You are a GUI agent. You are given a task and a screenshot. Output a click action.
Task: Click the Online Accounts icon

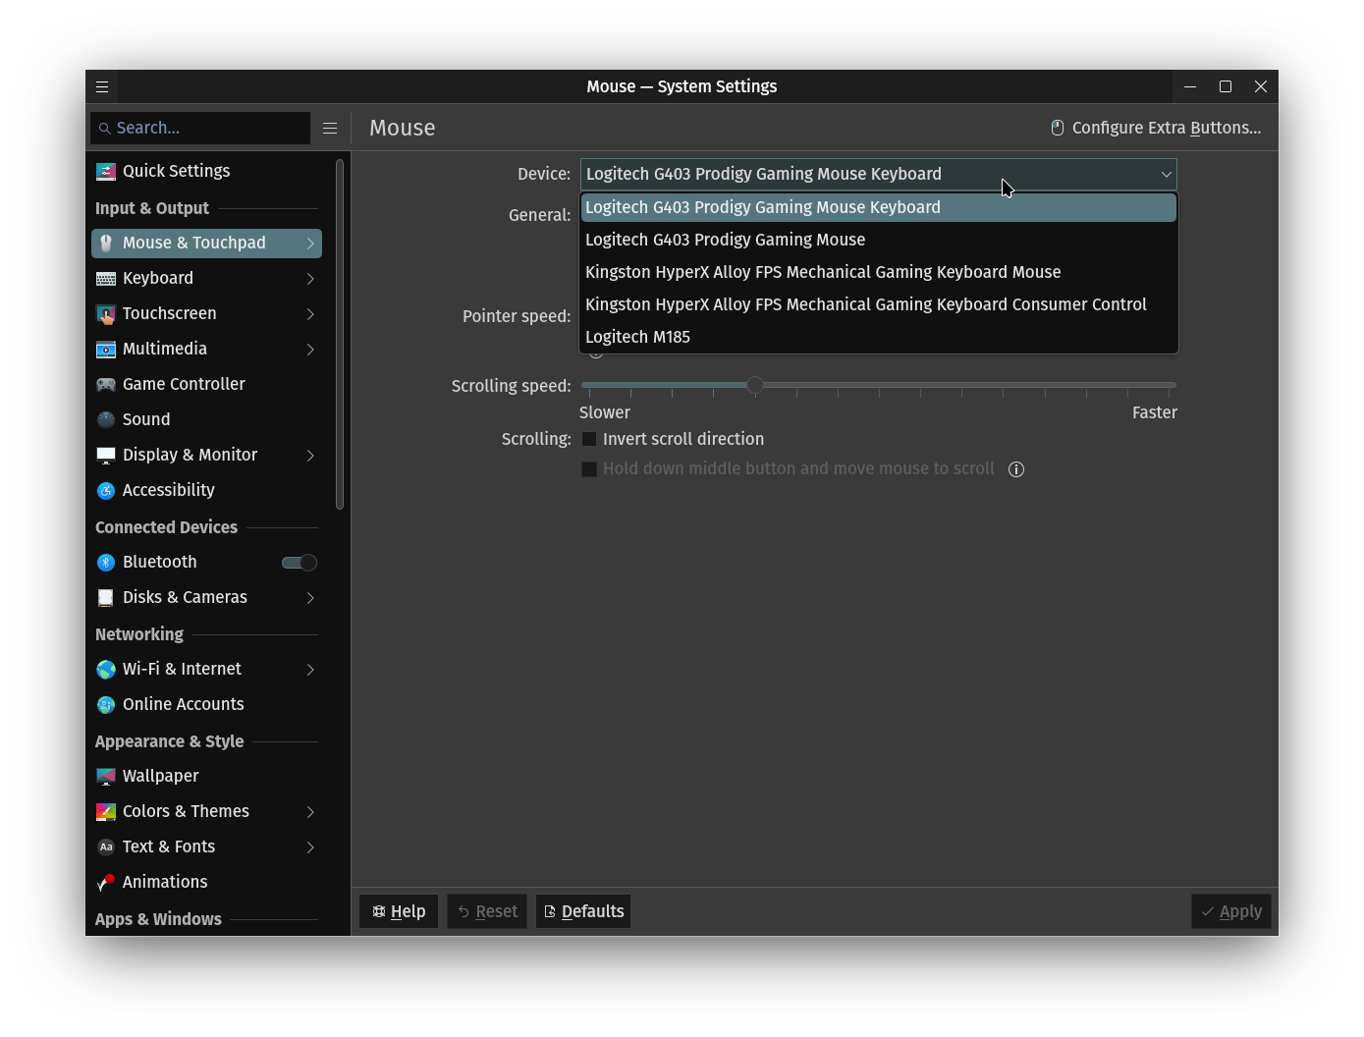click(x=106, y=705)
